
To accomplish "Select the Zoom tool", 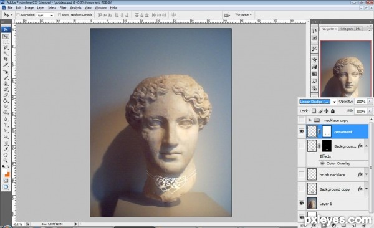I will click(6, 161).
